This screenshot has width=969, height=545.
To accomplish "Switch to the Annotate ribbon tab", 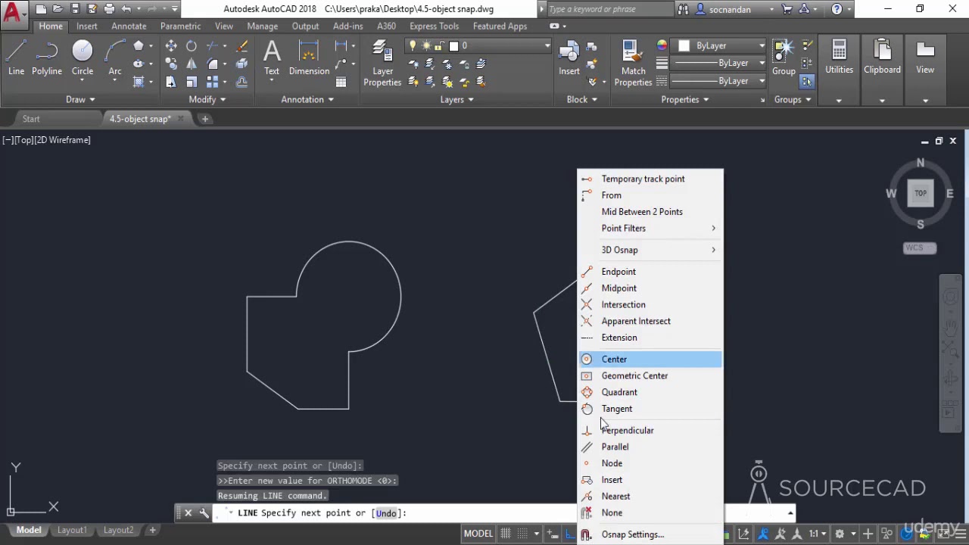I will pyautogui.click(x=129, y=26).
